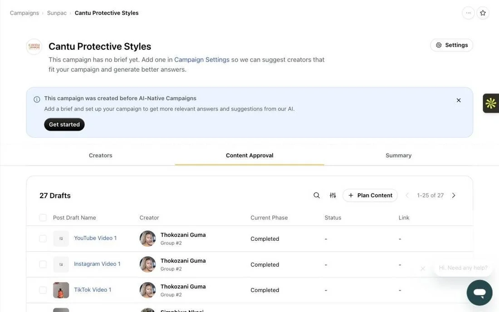Click the Post Draft Name column header
Image resolution: width=499 pixels, height=312 pixels.
[x=74, y=218]
